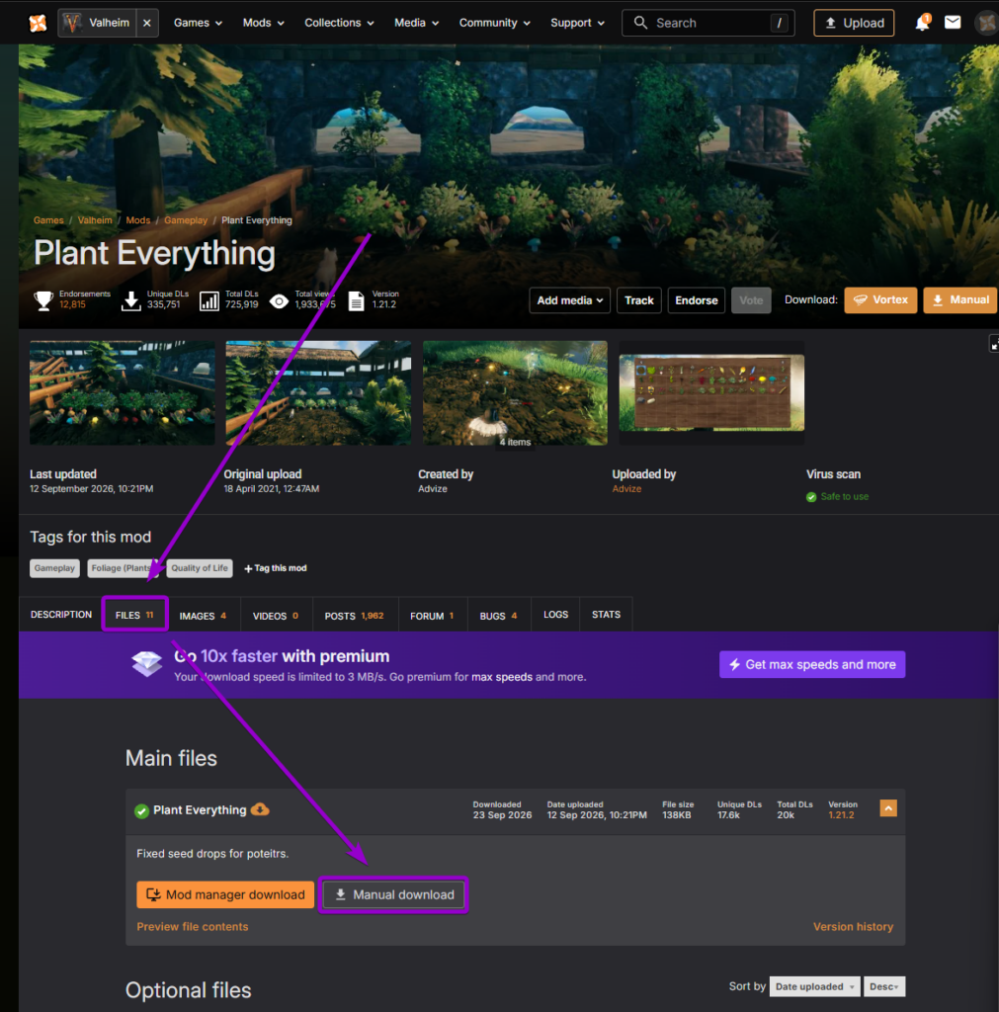The width and height of the screenshot is (999, 1012).
Task: Switch to the Logs tab
Action: coord(555,615)
